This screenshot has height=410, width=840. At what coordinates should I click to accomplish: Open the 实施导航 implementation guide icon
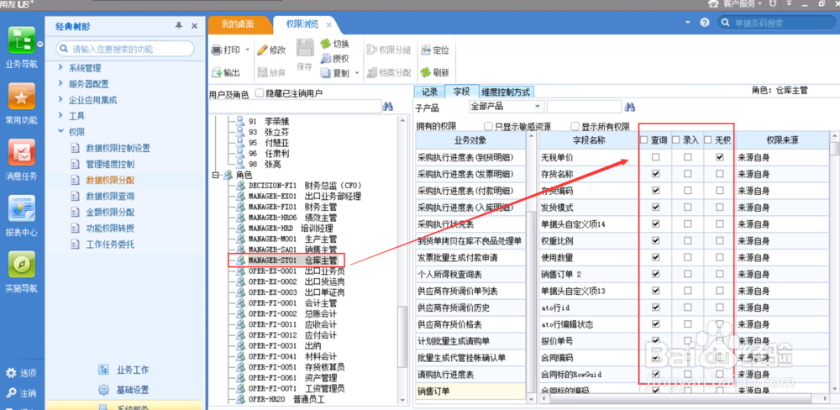point(22,264)
